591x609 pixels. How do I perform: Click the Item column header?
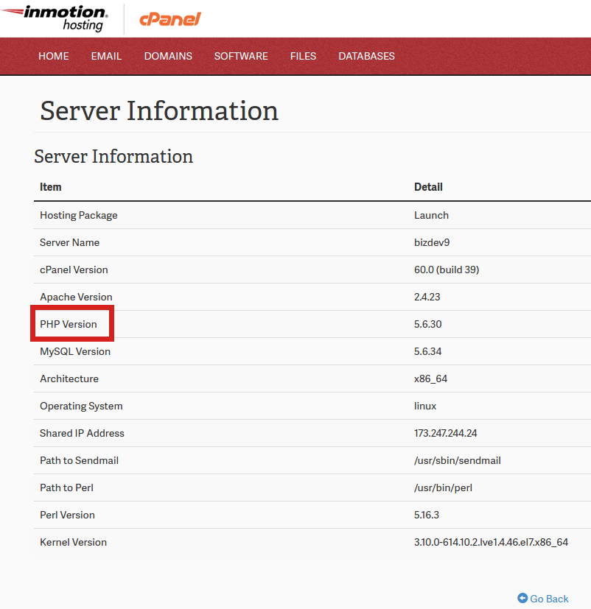point(51,187)
